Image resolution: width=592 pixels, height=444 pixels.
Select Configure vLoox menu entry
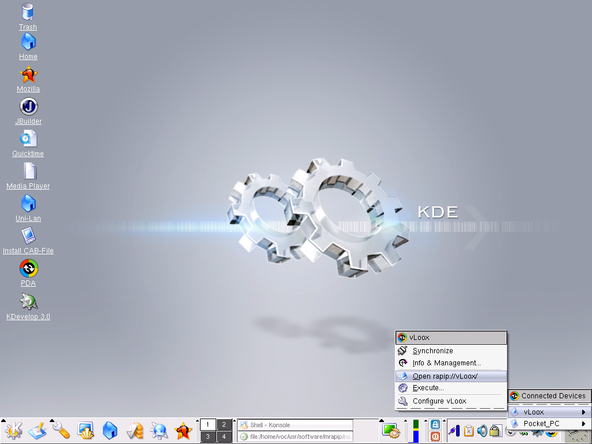[x=451, y=401]
